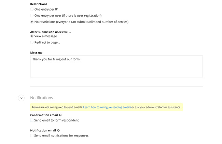Click the Notifications section heading text
222x144 pixels.
[x=41, y=98]
